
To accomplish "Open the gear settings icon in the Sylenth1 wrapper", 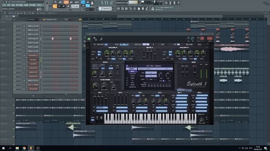I will (x=95, y=39).
